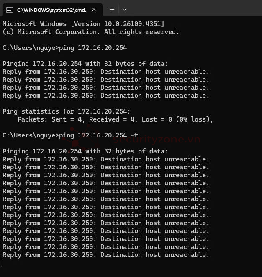Click the C:\Users\nguye prompt before ping -t
This screenshot has height=277, width=262.
click(31, 135)
